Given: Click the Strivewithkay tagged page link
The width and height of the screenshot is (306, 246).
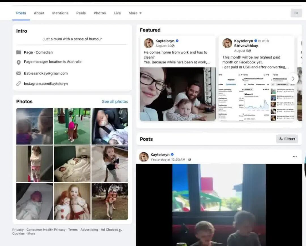Looking at the screenshot, I should coord(246,46).
